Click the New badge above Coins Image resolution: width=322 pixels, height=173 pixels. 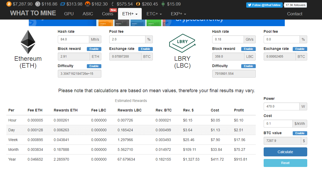pos(113,10)
